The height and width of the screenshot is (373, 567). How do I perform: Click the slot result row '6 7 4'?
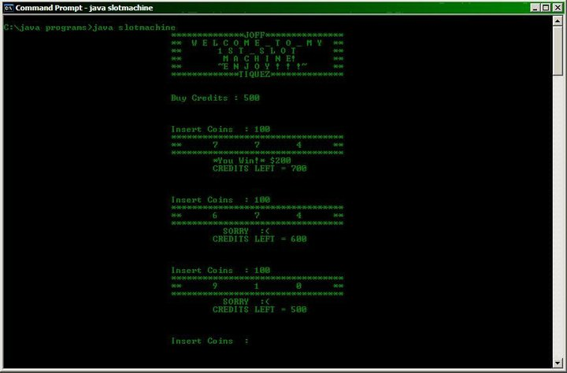tap(257, 216)
